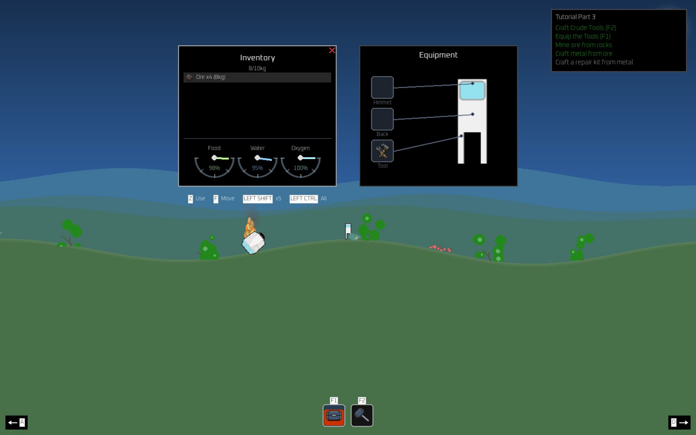The height and width of the screenshot is (435, 696).
Task: Click the 100% Oxygen value
Action: click(301, 168)
